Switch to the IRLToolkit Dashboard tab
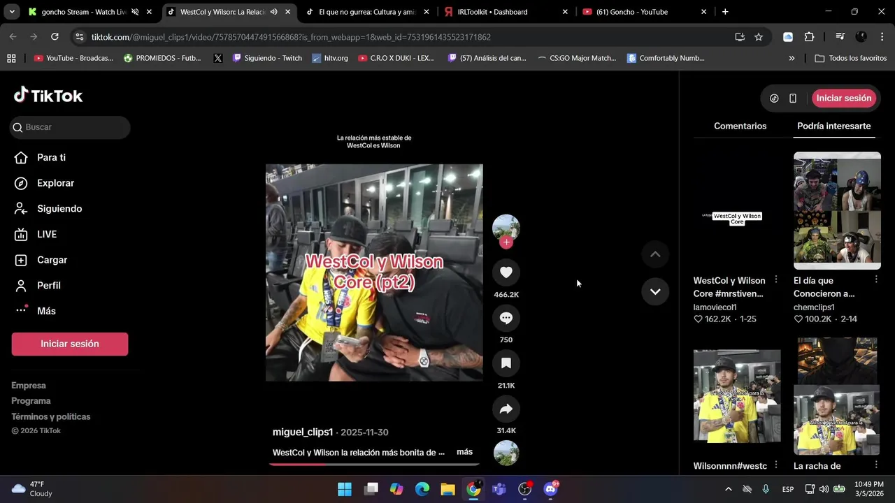Screen dimensions: 895x503 (x=506, y=12)
